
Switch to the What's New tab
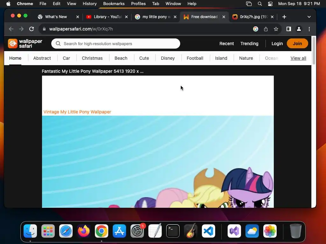point(56,17)
